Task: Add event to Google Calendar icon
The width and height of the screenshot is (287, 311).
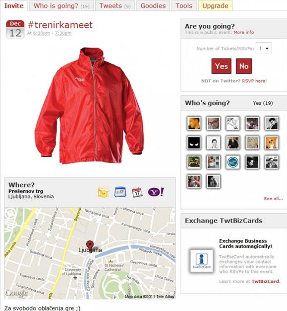Action: pos(120,192)
